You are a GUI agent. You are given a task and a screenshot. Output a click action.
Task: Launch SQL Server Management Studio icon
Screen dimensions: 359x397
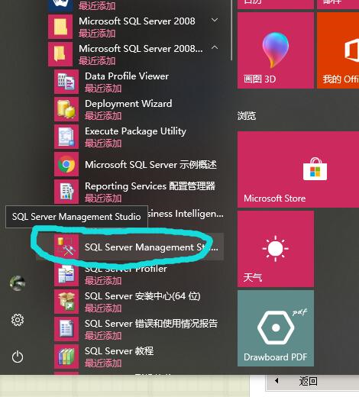66,247
